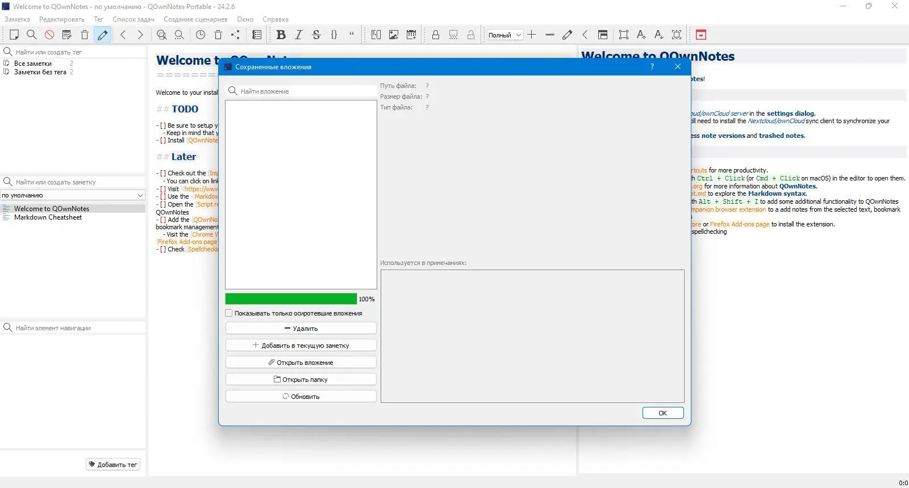Click the first find-in-note magnifier icon
The height and width of the screenshot is (488, 909).
tap(162, 35)
